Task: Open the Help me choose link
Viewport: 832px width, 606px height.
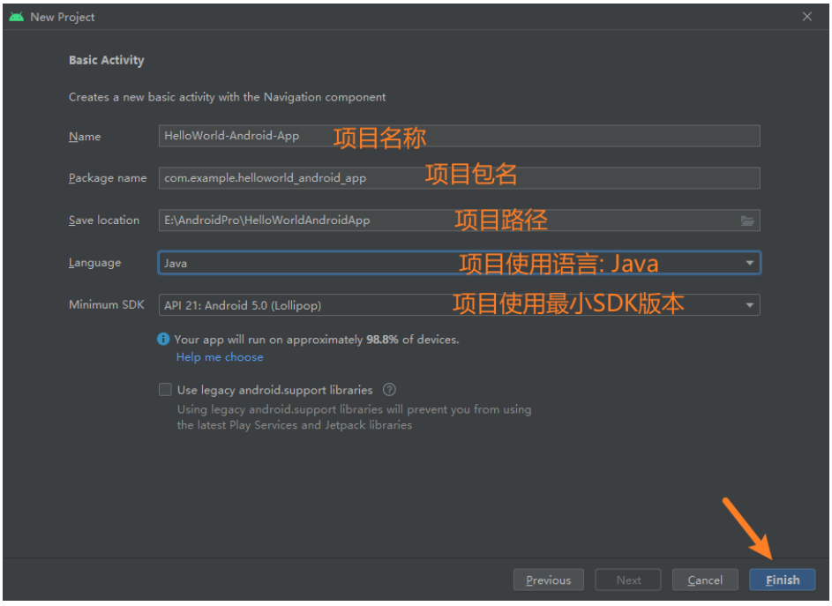Action: [220, 357]
